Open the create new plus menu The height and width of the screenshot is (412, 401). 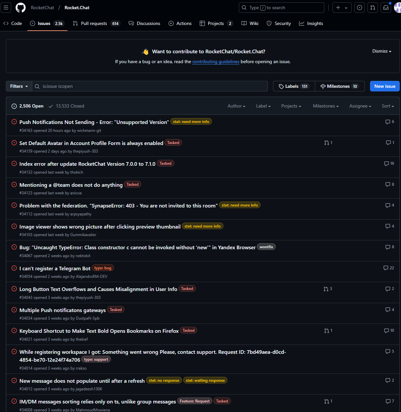[x=342, y=8]
